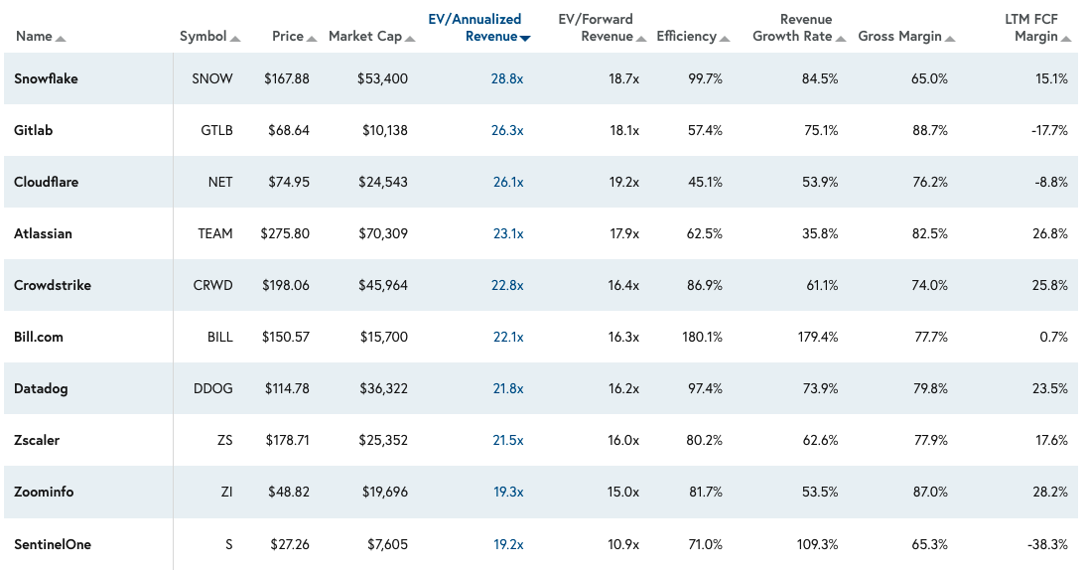Sort by Price using its arrow icon
1086x570 pixels.
[x=312, y=38]
